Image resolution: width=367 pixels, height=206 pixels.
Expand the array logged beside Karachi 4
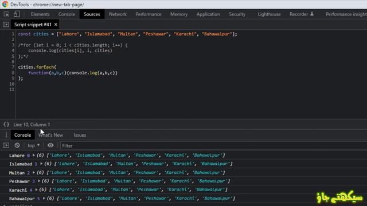tap(36, 189)
